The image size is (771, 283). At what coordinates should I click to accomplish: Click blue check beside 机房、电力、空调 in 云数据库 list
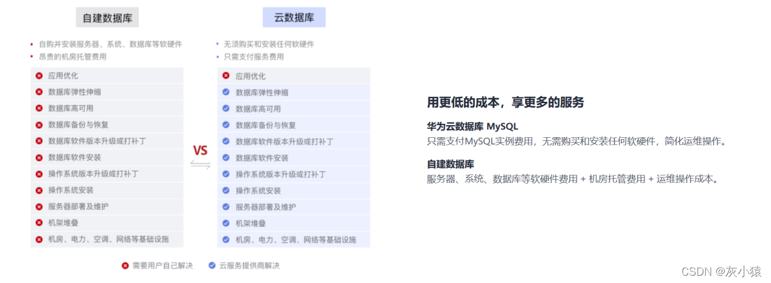[x=226, y=240]
